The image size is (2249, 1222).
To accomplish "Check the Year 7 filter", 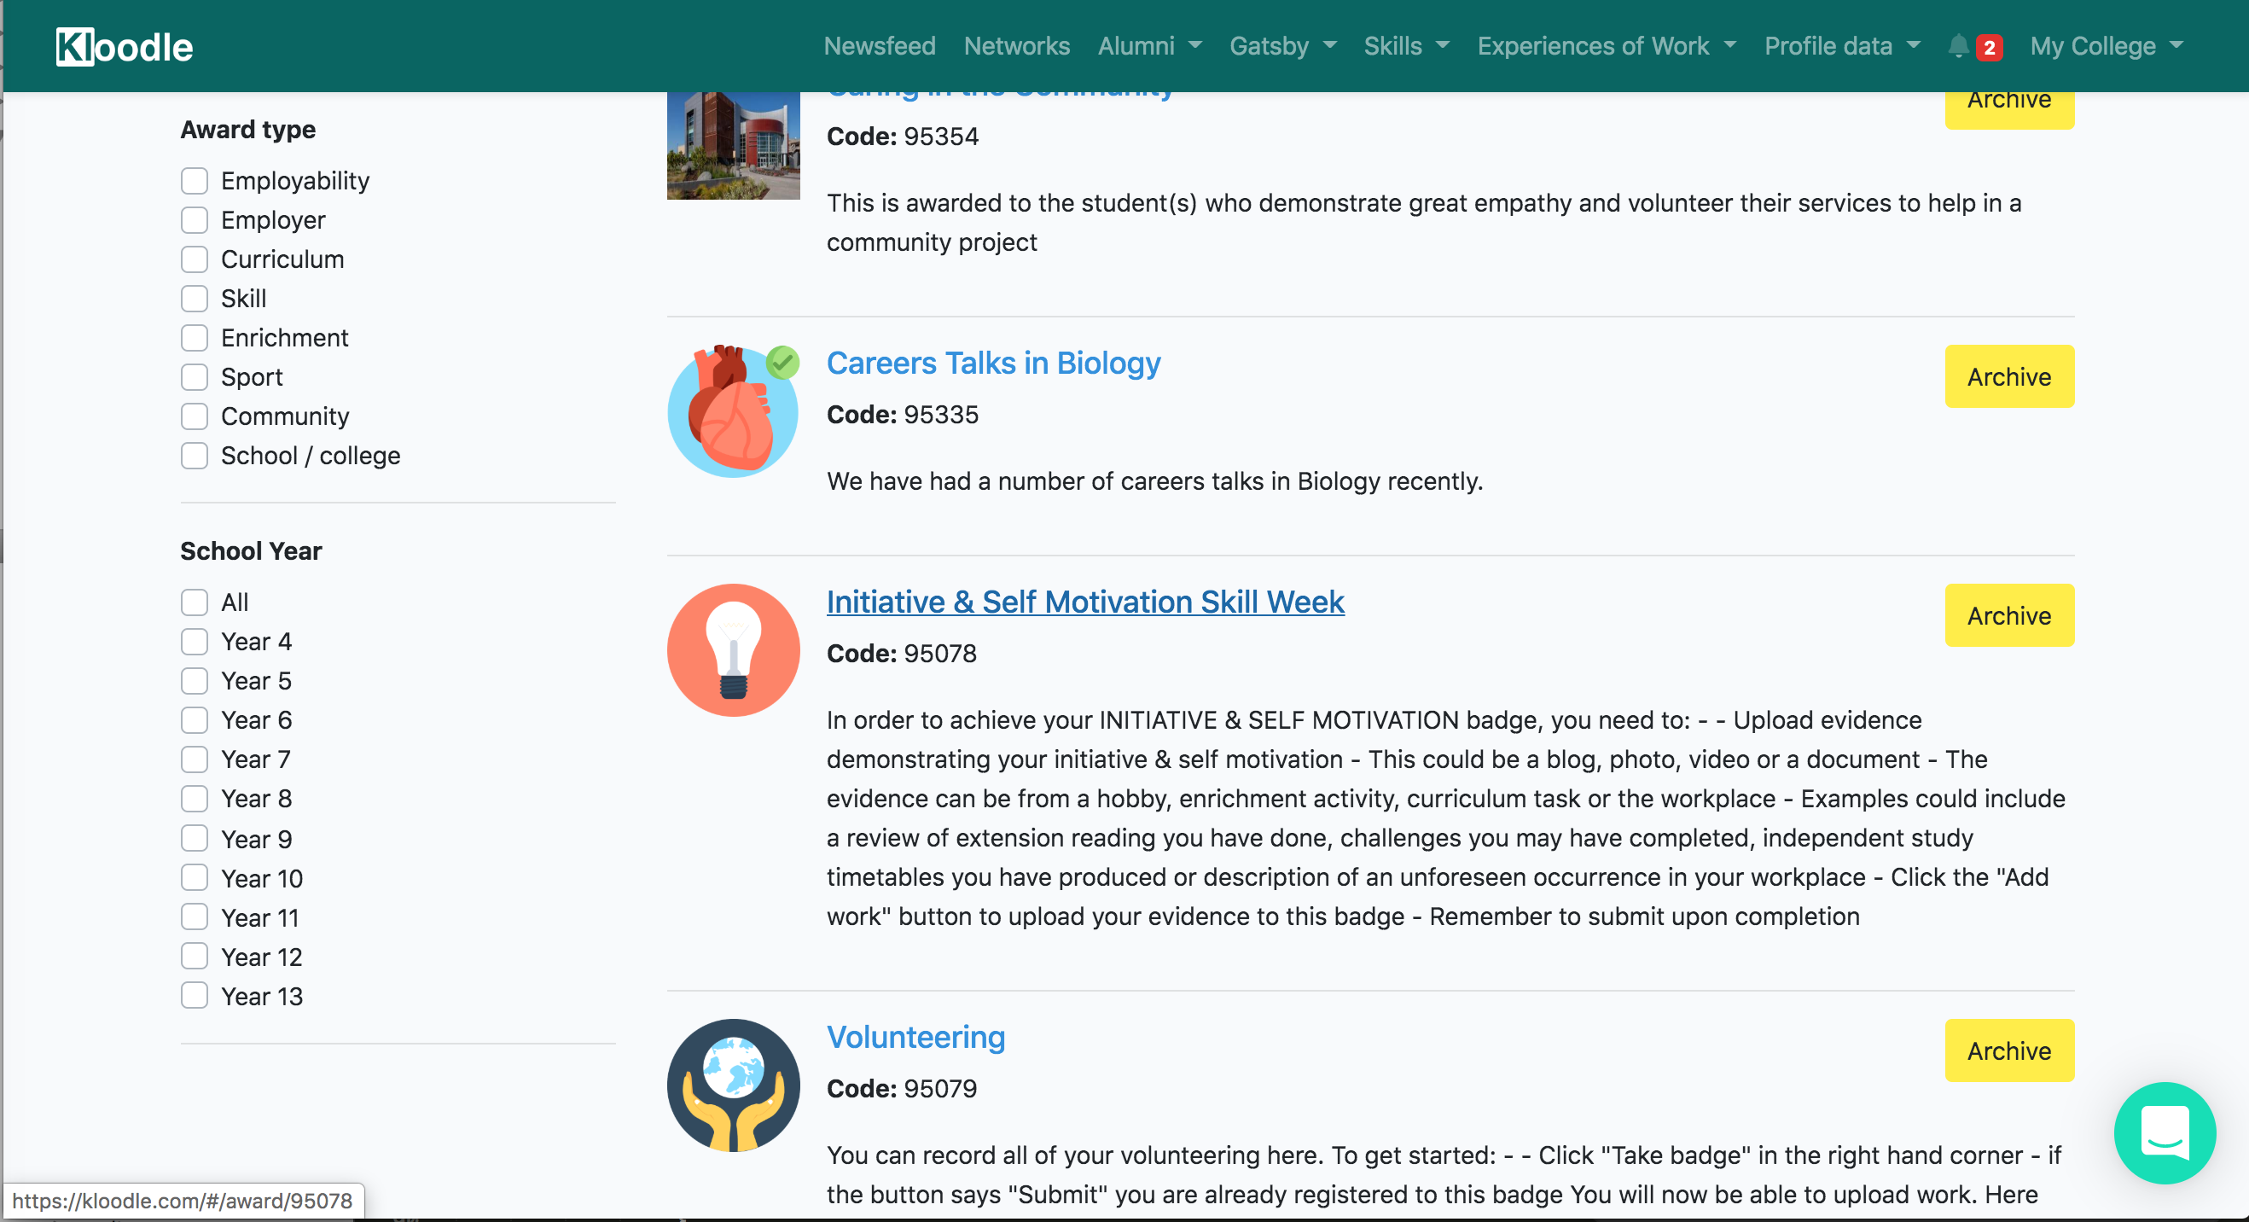I will pyautogui.click(x=195, y=760).
